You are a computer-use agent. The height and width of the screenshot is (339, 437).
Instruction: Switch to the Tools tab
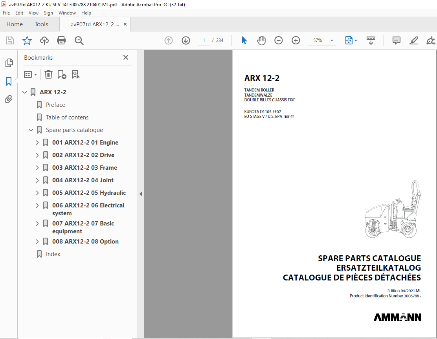pos(41,24)
